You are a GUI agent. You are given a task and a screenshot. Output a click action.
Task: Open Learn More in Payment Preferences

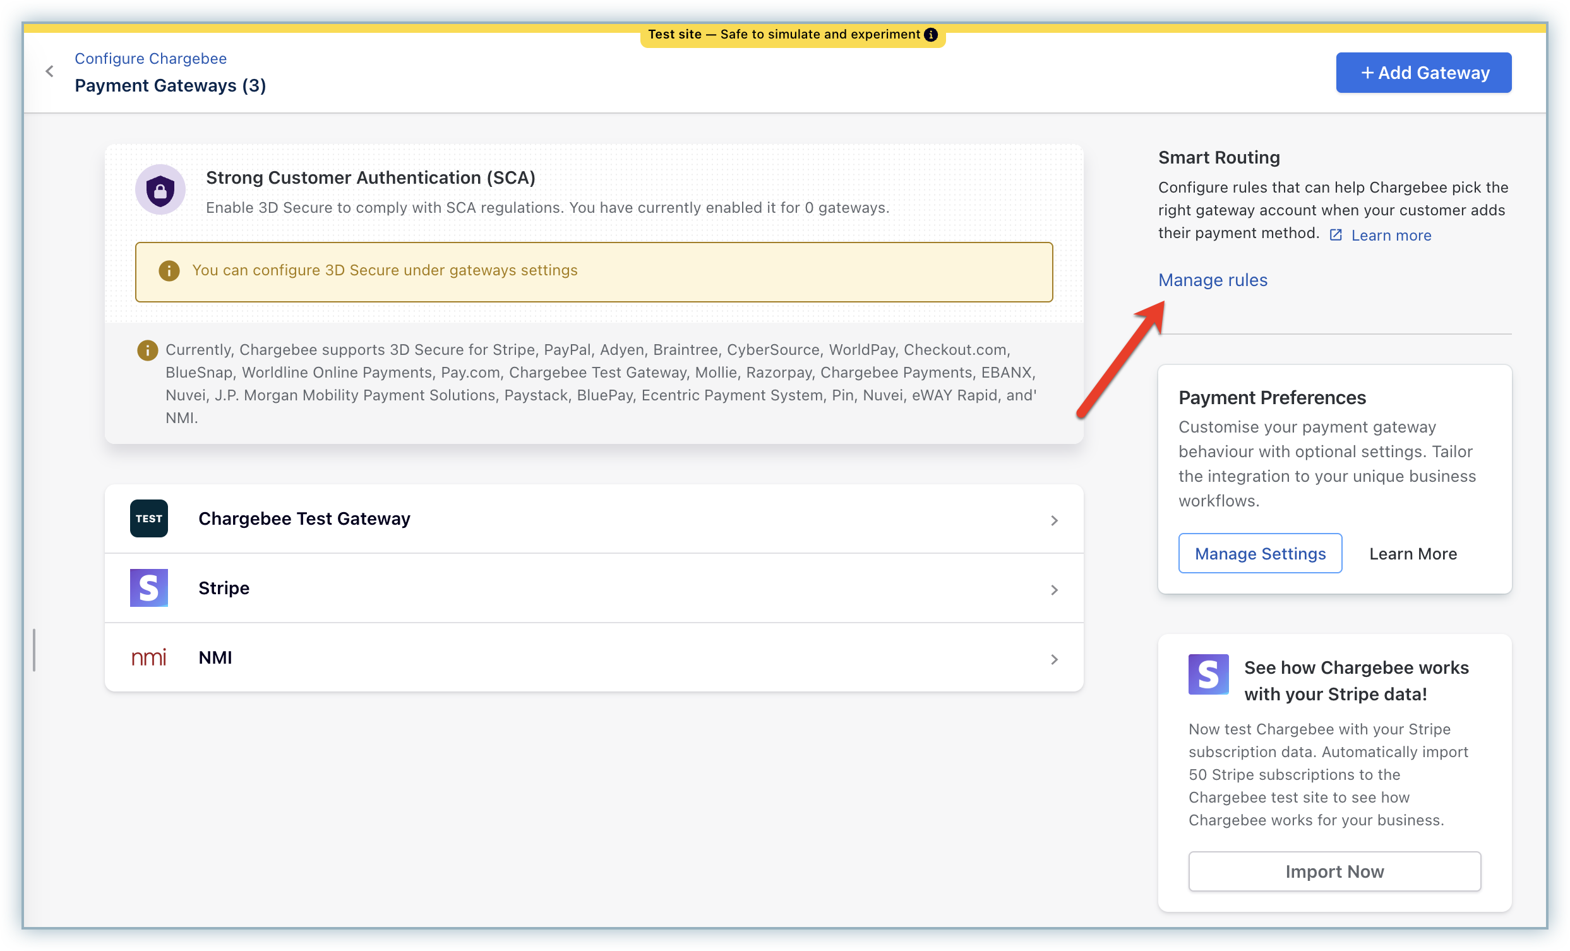pyautogui.click(x=1413, y=554)
